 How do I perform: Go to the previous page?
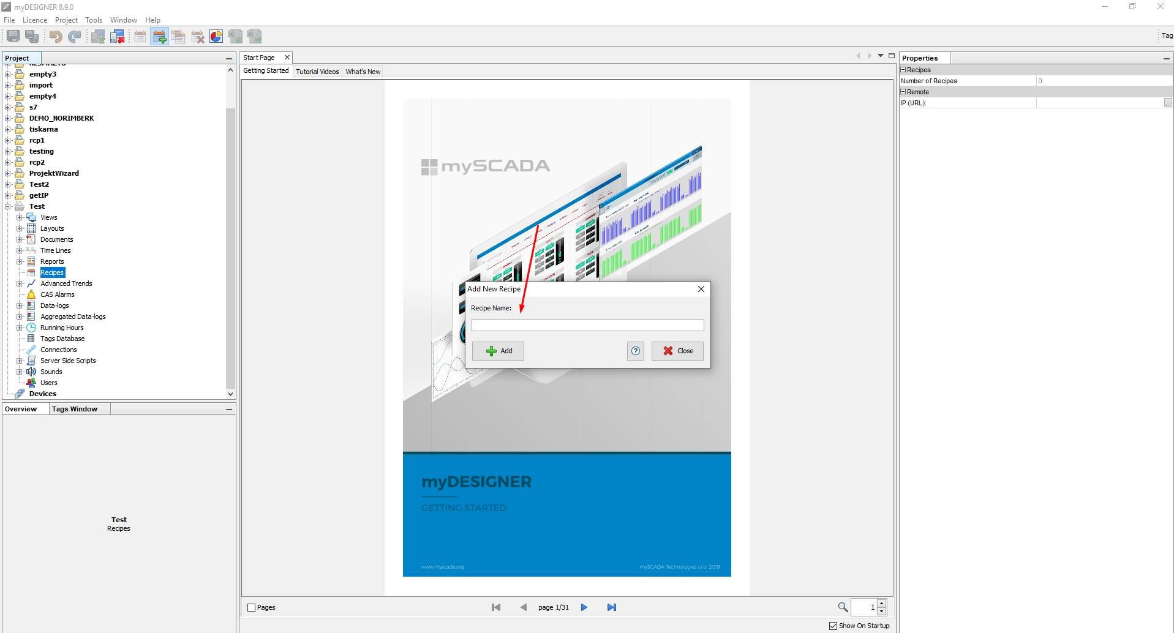(x=524, y=607)
